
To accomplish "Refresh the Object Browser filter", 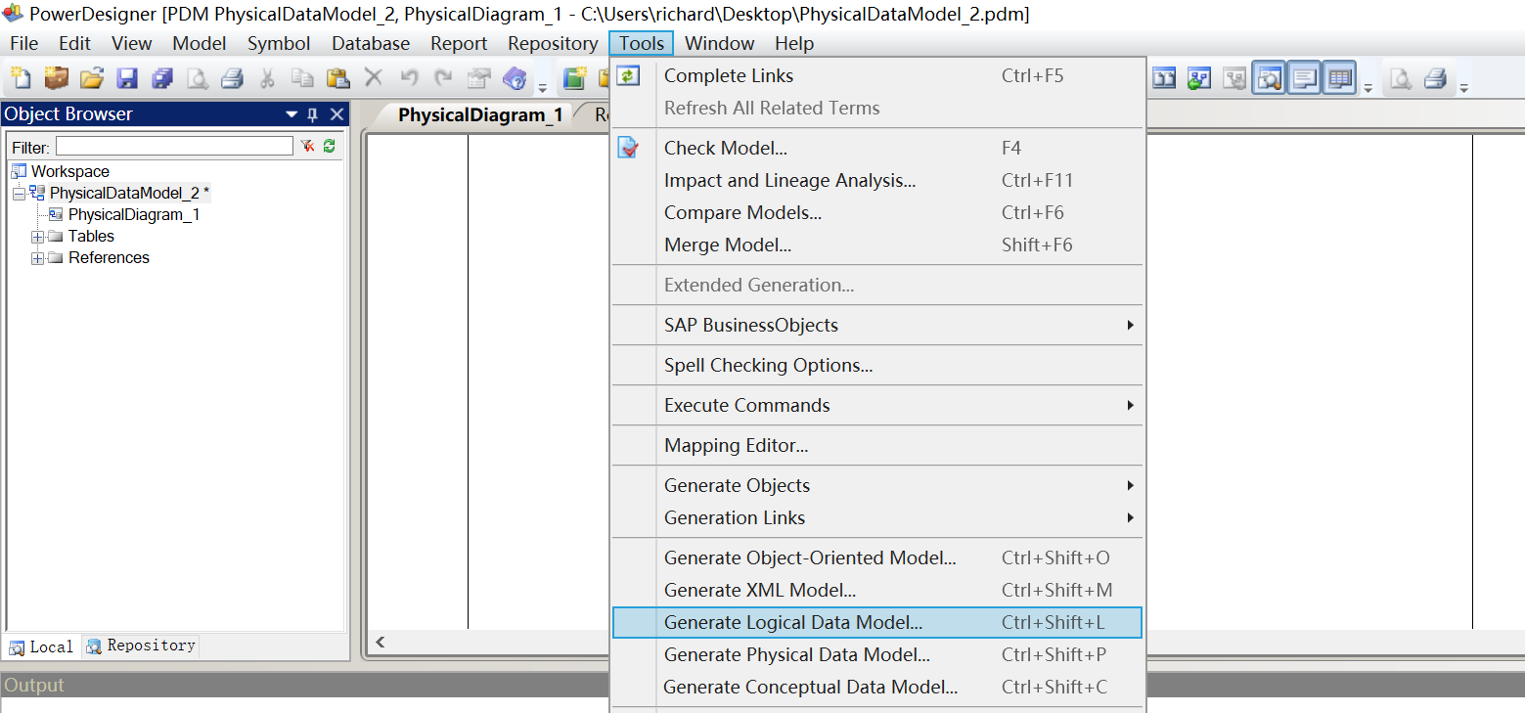I will coord(327,145).
